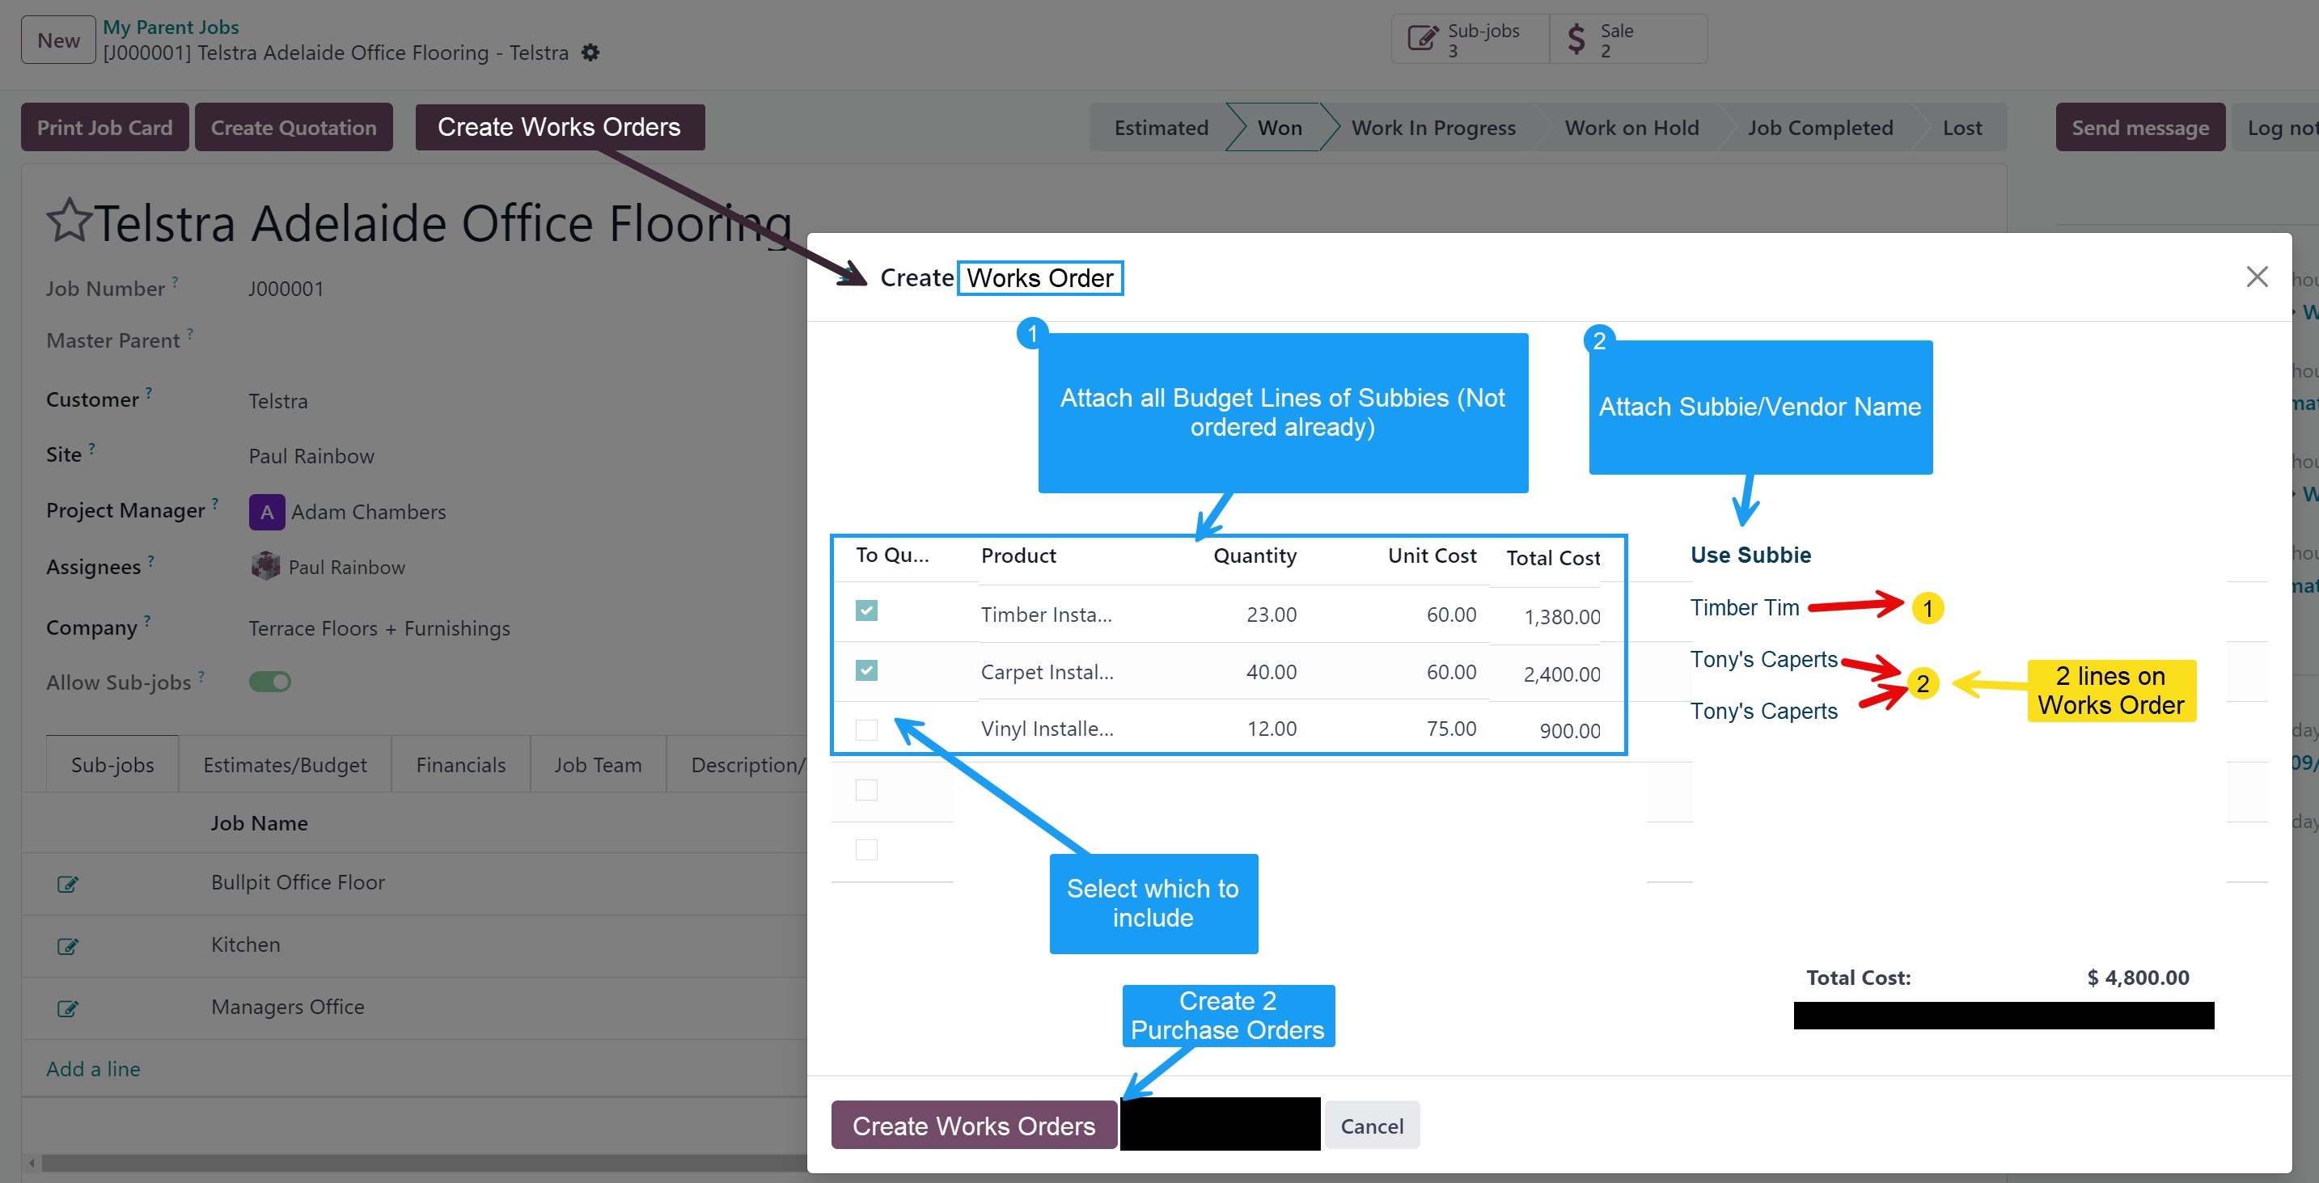
Task: Set status to Work In Progress
Action: (1432, 128)
